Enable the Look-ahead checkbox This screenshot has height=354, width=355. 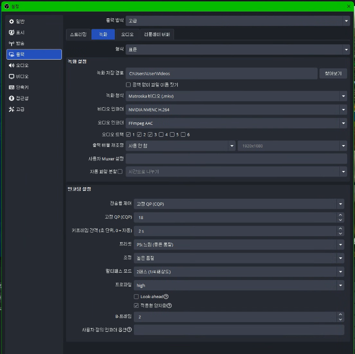click(x=136, y=297)
